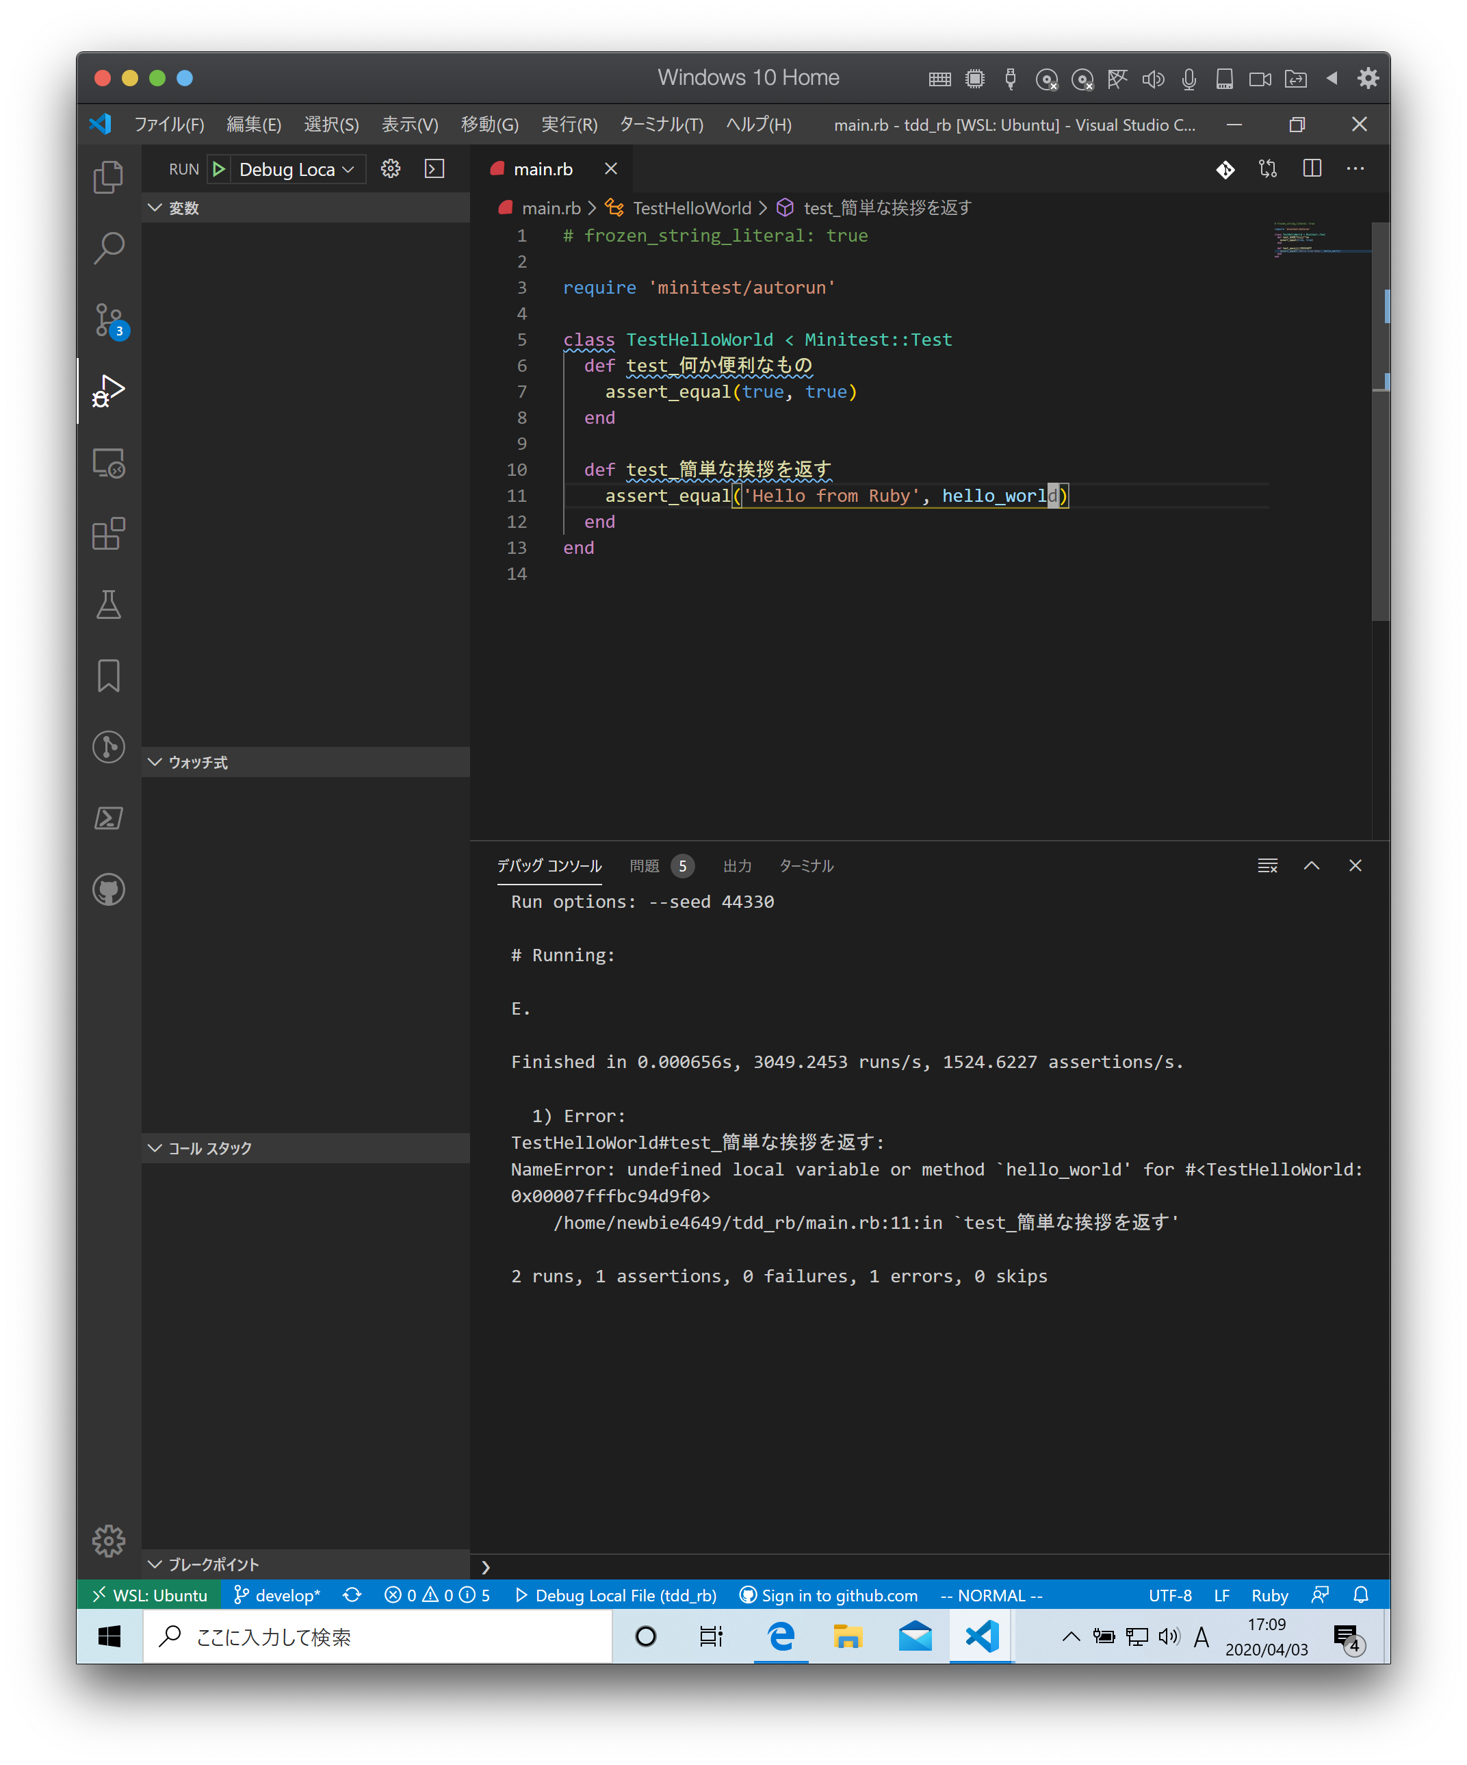The image size is (1467, 1765).
Task: Collapse the ウォッチ式 section
Action: click(198, 762)
